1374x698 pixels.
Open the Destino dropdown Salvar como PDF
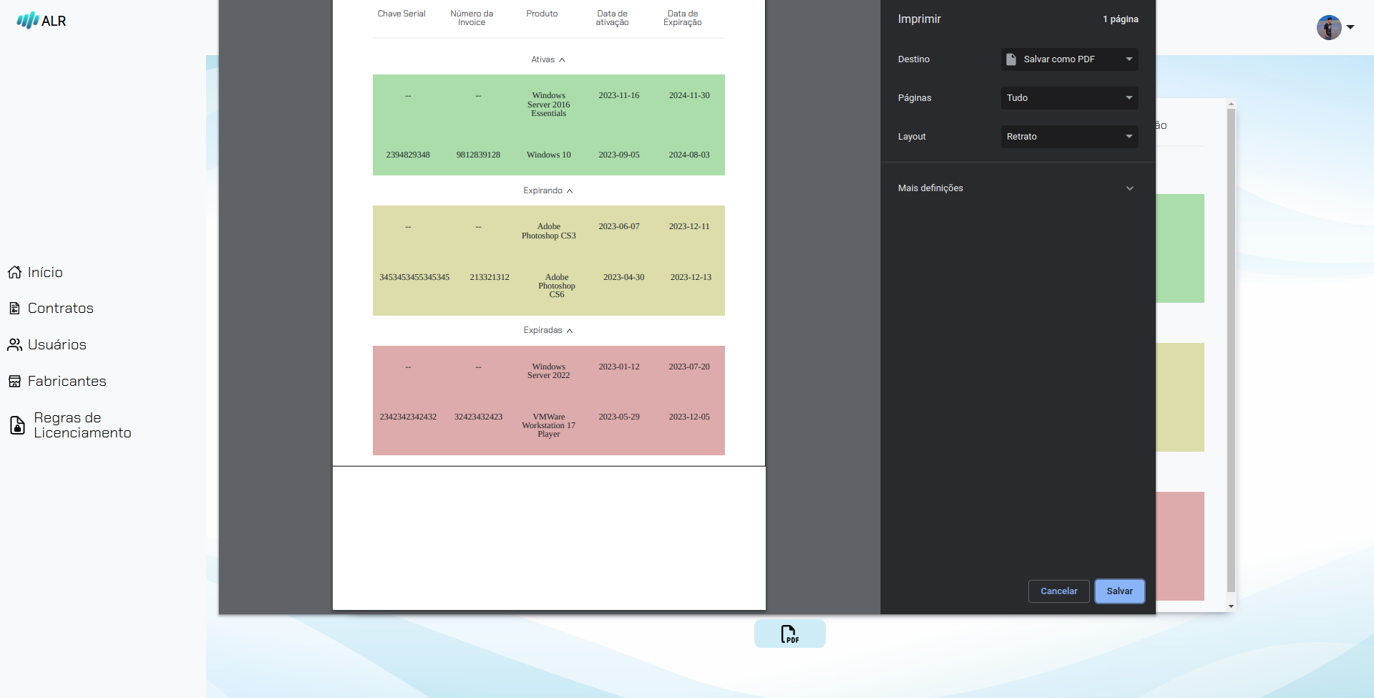[x=1069, y=59]
